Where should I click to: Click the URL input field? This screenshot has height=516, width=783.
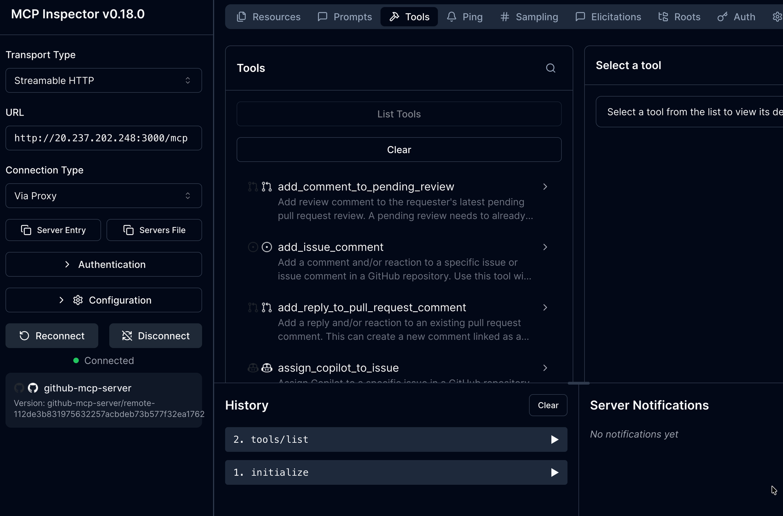point(104,138)
